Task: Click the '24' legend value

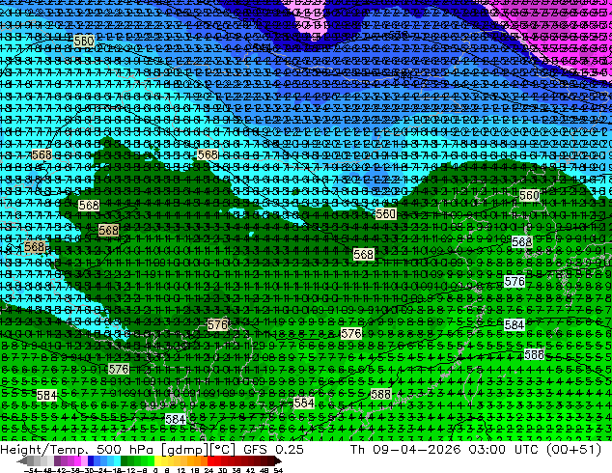Action: (209, 470)
